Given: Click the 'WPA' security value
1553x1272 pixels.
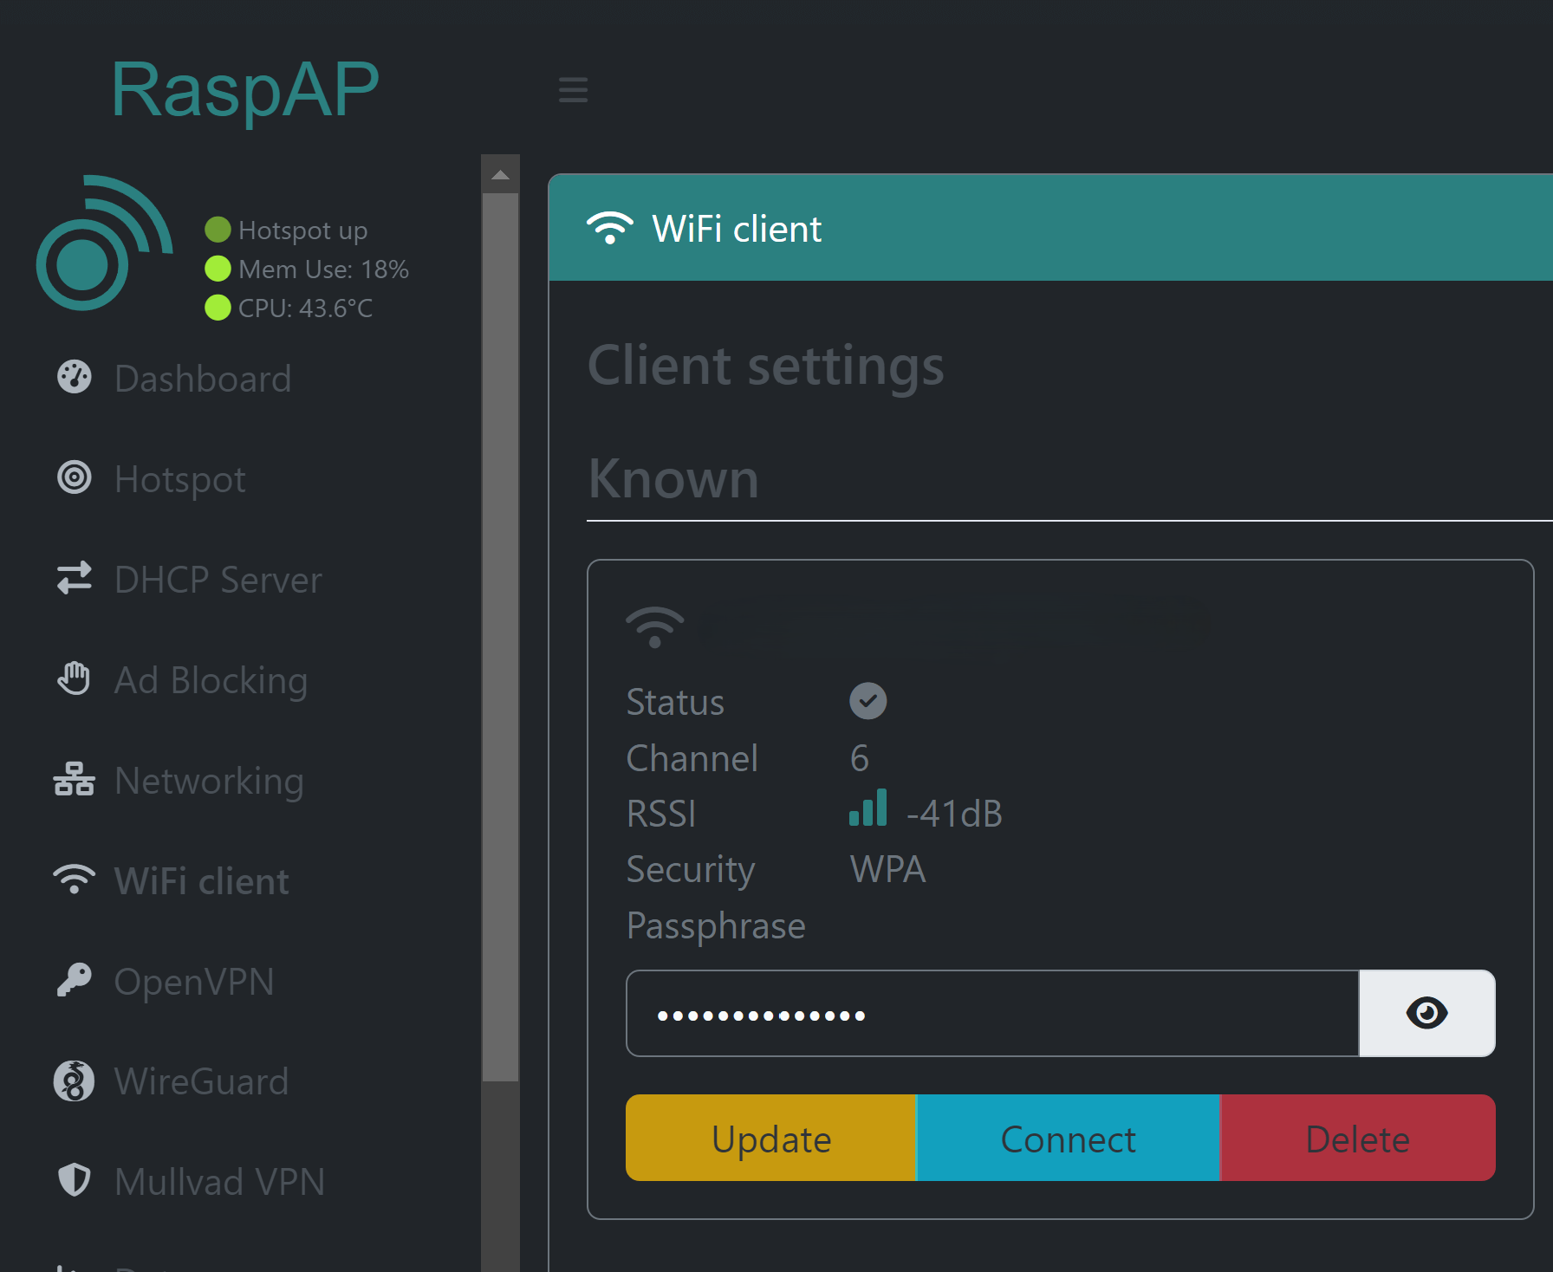Looking at the screenshot, I should click(x=888, y=869).
